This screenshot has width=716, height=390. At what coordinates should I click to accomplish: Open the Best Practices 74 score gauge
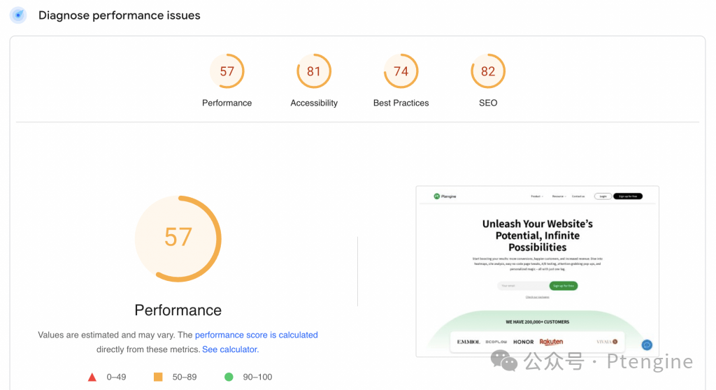401,71
